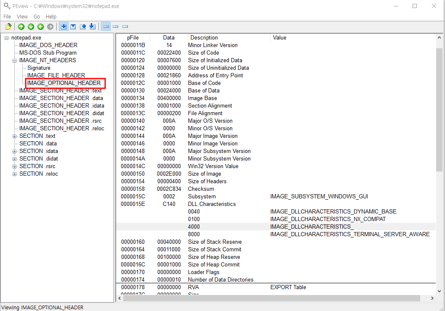Screen dimensions: 445x311
Task: Select the single-segment dword view icon
Action: pos(125,26)
